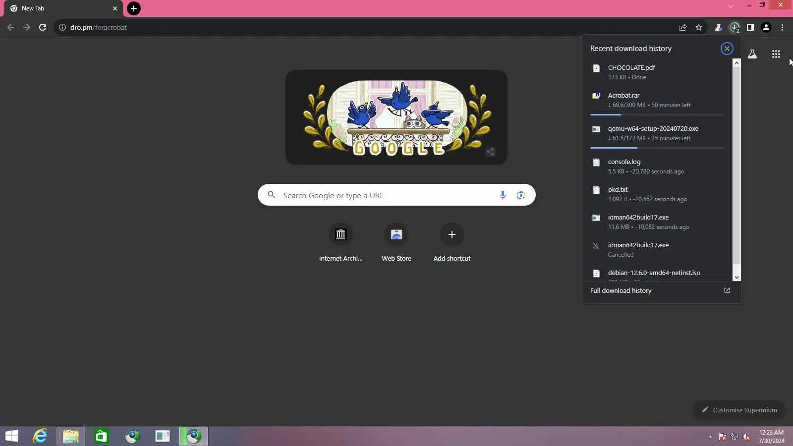
Task: Share the Google doodle
Action: pos(490,152)
